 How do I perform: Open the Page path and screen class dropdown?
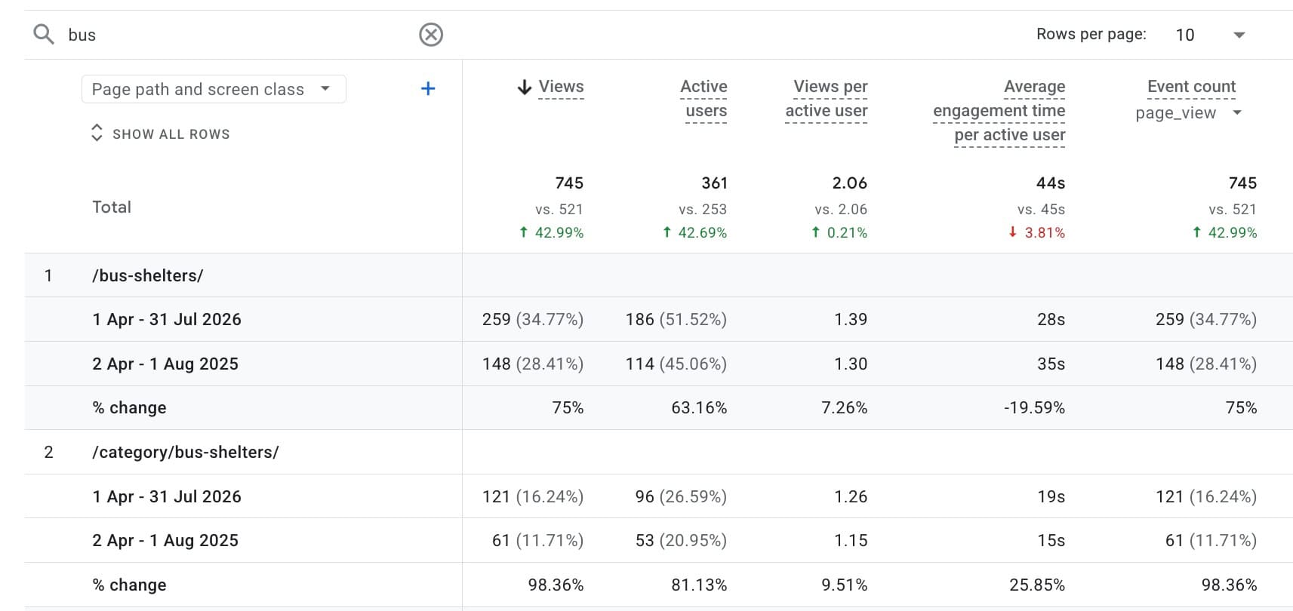pos(214,89)
